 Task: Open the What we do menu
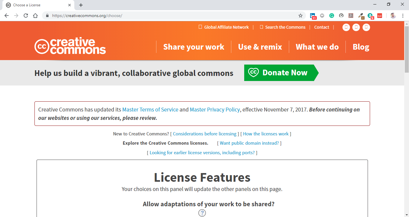click(x=317, y=47)
